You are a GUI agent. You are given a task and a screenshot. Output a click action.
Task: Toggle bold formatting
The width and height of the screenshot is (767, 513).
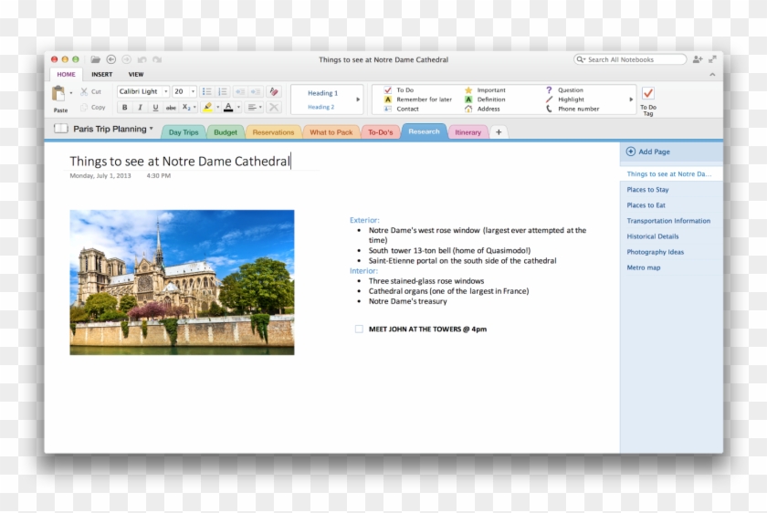tap(124, 107)
